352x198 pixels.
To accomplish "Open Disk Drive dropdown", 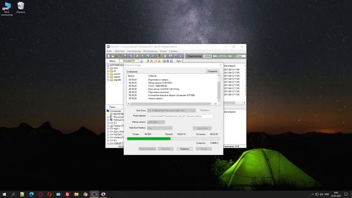I will coord(172,111).
